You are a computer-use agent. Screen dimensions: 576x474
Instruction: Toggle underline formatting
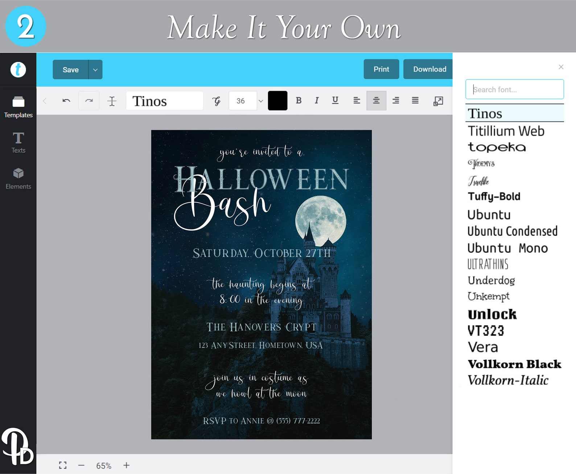[x=335, y=101]
